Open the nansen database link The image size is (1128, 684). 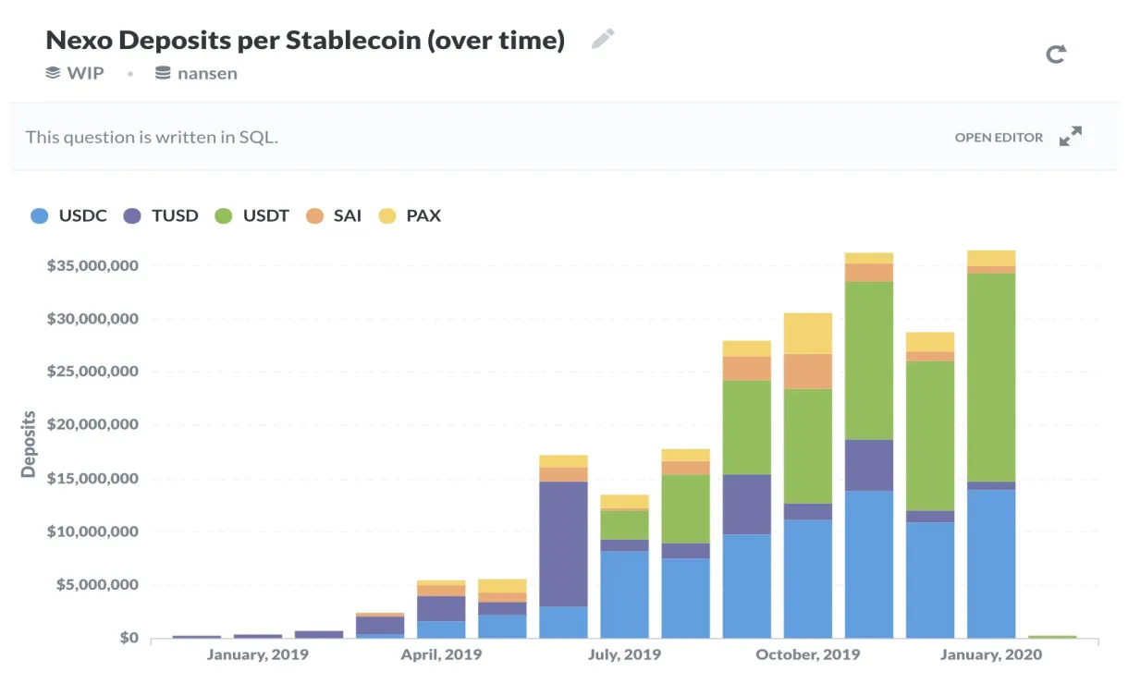click(x=207, y=73)
